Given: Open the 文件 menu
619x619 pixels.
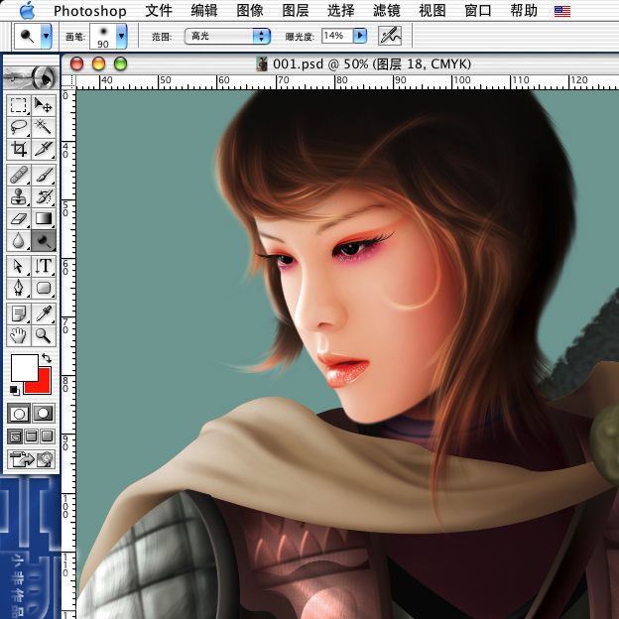Looking at the screenshot, I should point(159,11).
